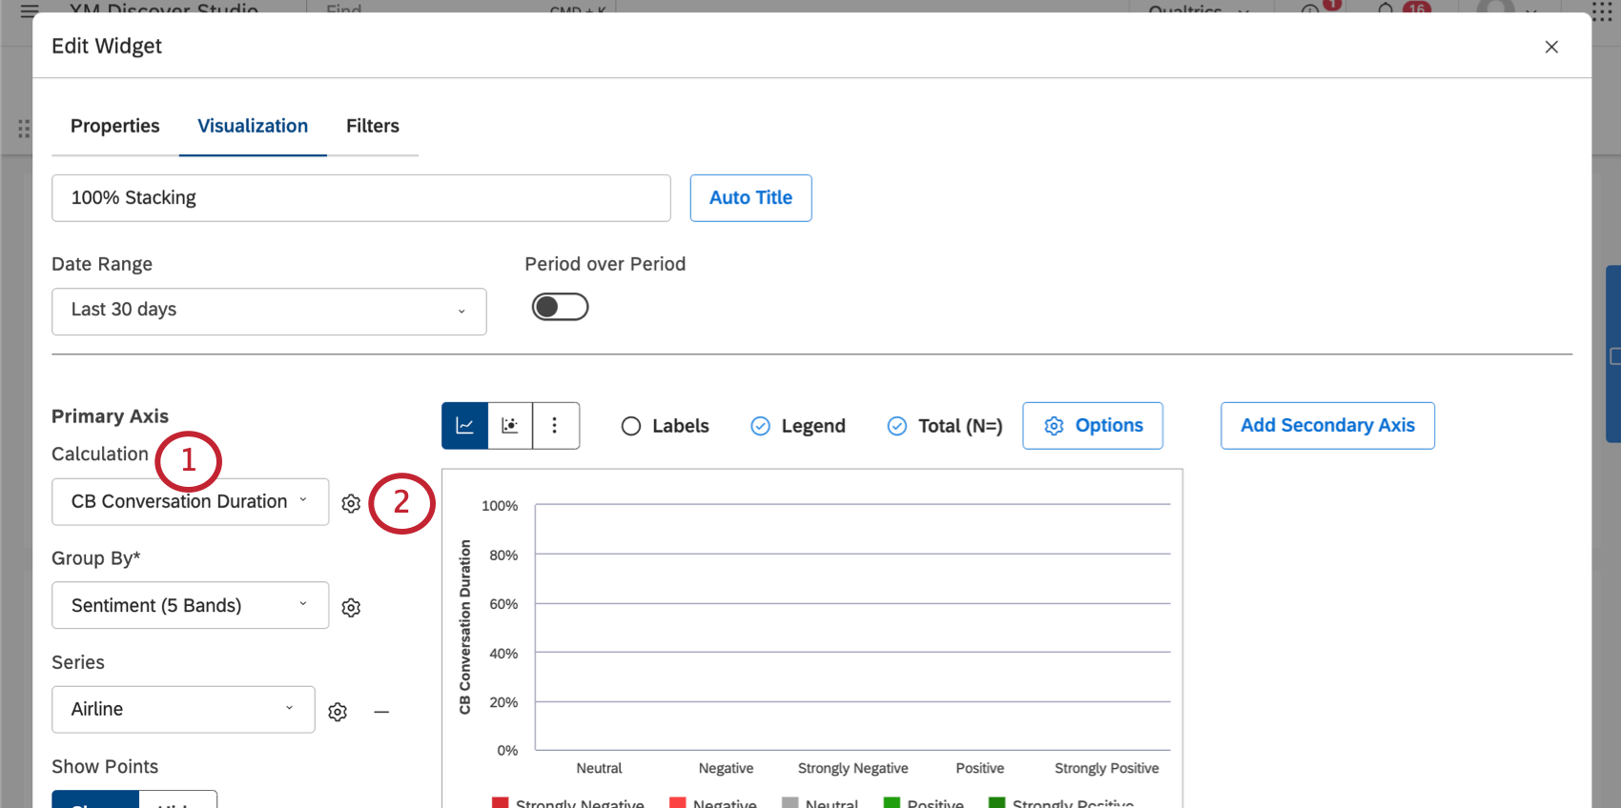Click the Add Secondary Axis button
The height and width of the screenshot is (808, 1621).
pos(1327,426)
